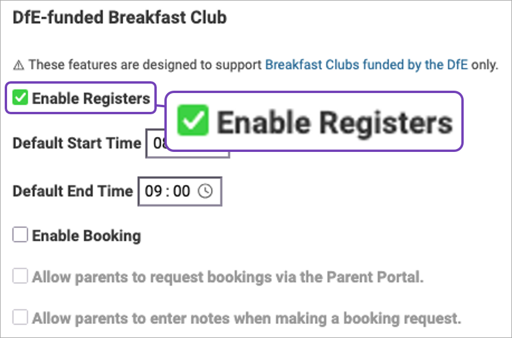Click the Default Start Time label
This screenshot has height=338, width=512.
[77, 143]
